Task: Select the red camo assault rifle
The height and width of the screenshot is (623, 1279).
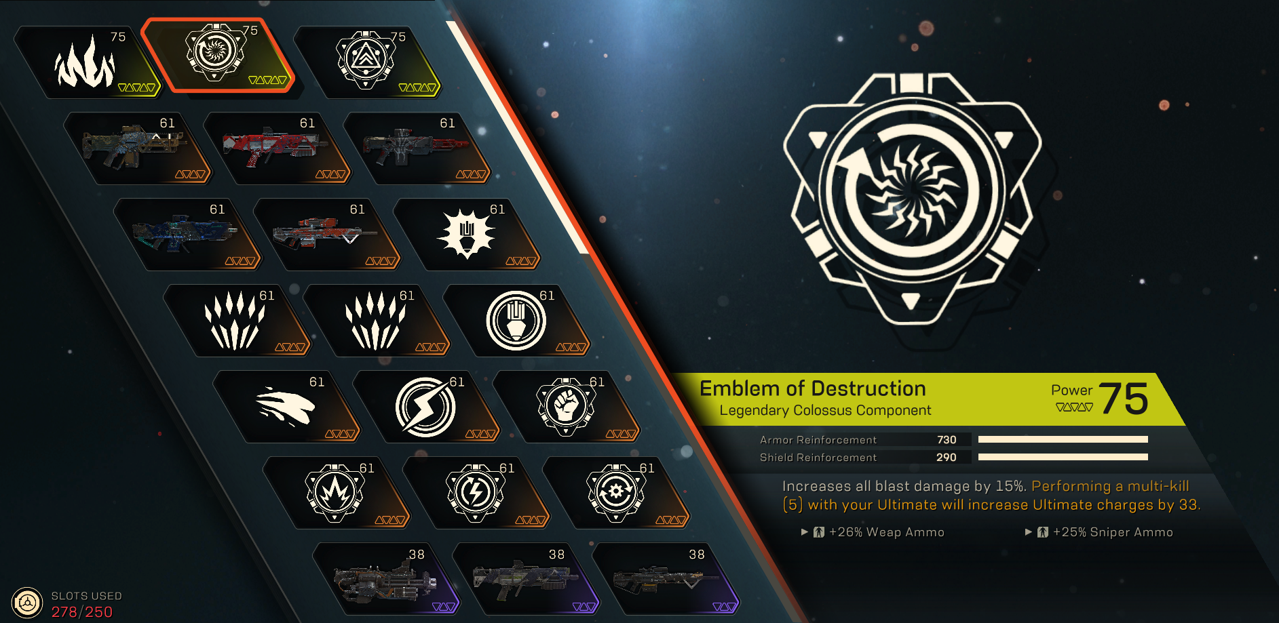Action: tap(277, 148)
